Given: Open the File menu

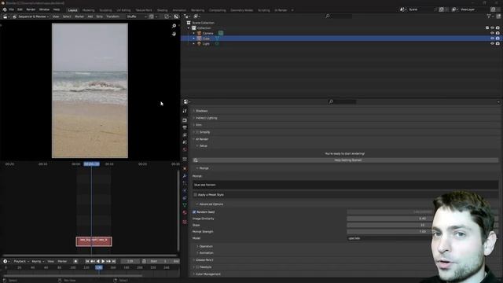Looking at the screenshot, I should coord(12,9).
